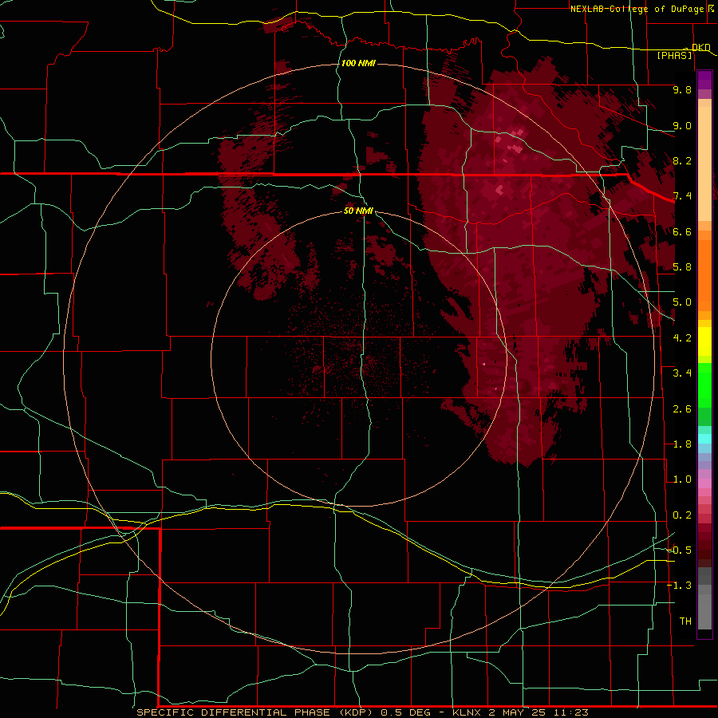Select the [PHAS] legend unit label
718x718 pixels.
click(674, 55)
